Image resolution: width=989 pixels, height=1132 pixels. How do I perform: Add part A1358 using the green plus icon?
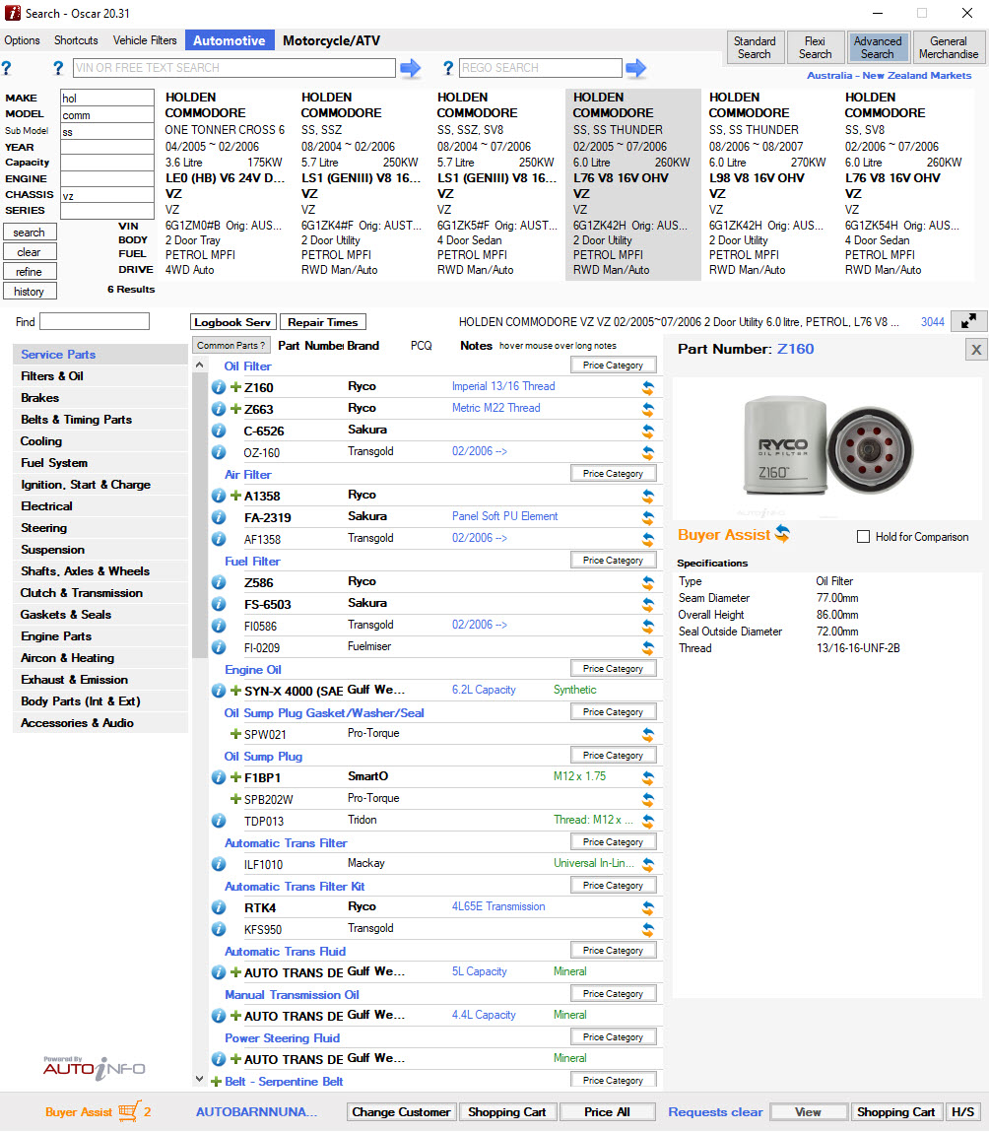coord(235,496)
